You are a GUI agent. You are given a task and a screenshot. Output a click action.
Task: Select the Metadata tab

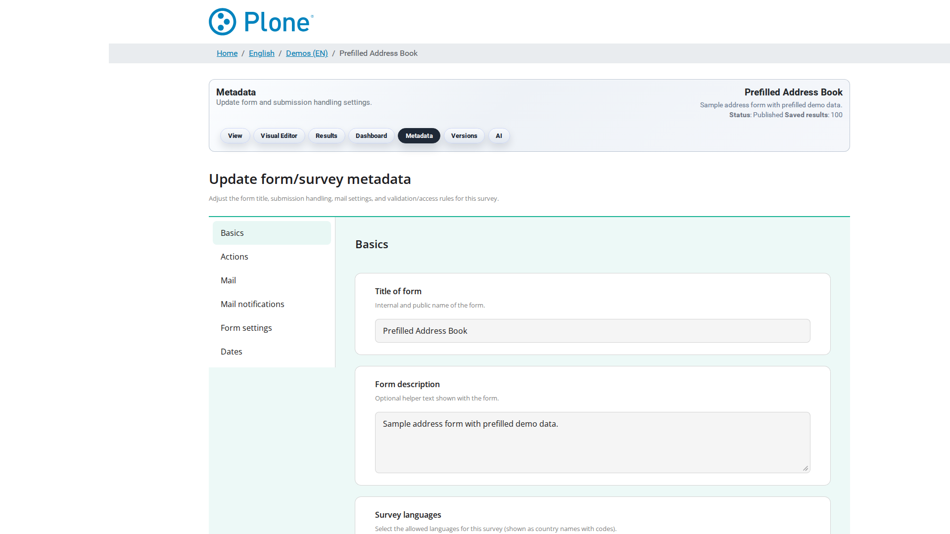(x=419, y=136)
